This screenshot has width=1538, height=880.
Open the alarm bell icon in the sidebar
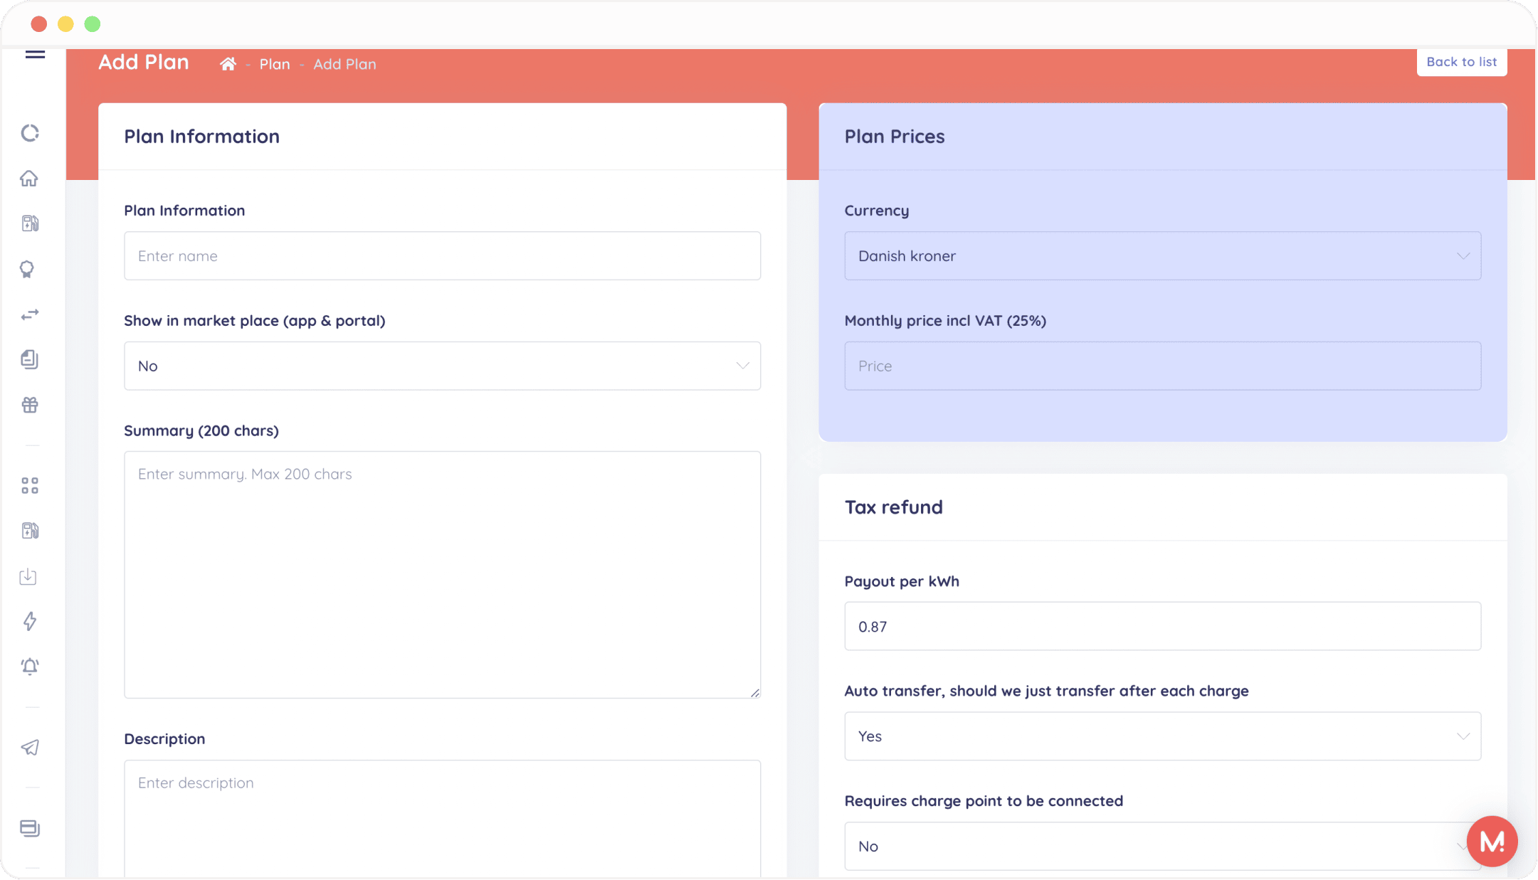click(30, 667)
